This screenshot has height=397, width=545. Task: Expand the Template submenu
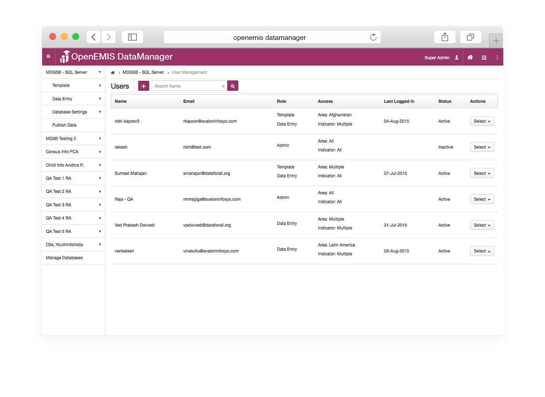[x=74, y=86]
